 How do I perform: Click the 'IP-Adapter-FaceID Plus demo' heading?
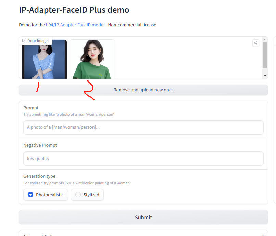tap(74, 10)
